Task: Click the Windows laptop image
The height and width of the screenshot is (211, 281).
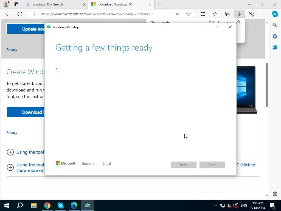Action: [x=247, y=90]
